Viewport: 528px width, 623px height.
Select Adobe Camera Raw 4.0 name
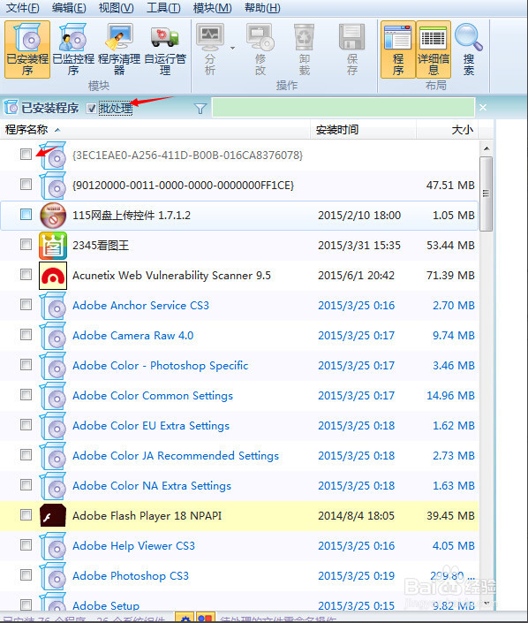[x=132, y=336]
